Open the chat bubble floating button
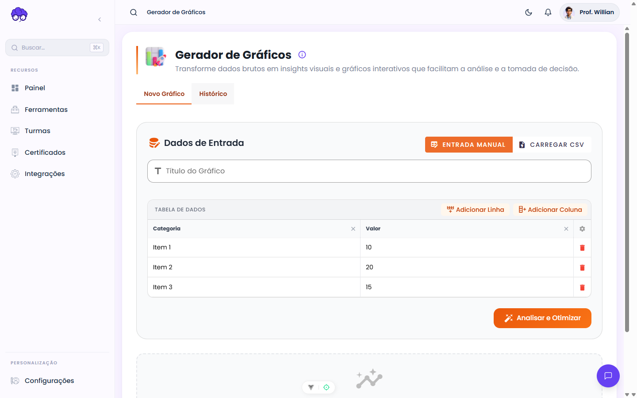Screen dimensions: 637x398 click(608, 376)
